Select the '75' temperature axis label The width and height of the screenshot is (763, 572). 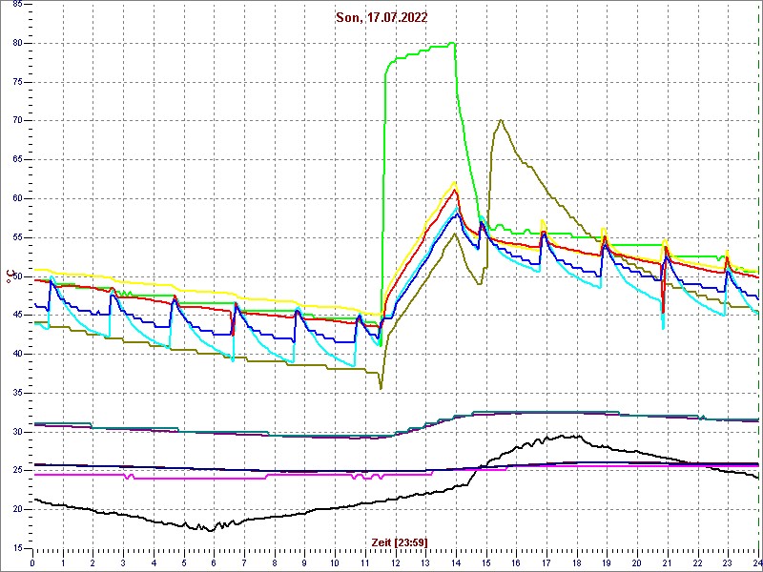pyautogui.click(x=16, y=82)
